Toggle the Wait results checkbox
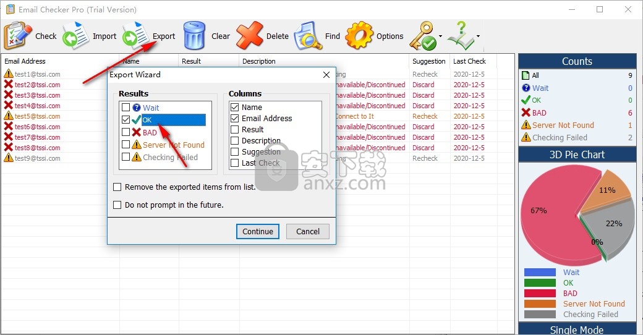 (126, 108)
